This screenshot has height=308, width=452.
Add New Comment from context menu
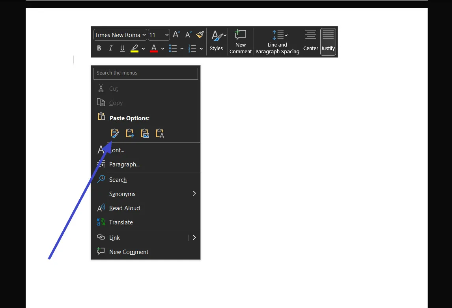point(146,252)
